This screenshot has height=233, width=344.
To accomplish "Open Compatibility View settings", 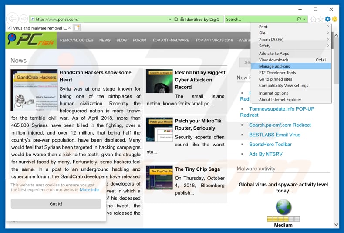I will [x=291, y=85].
